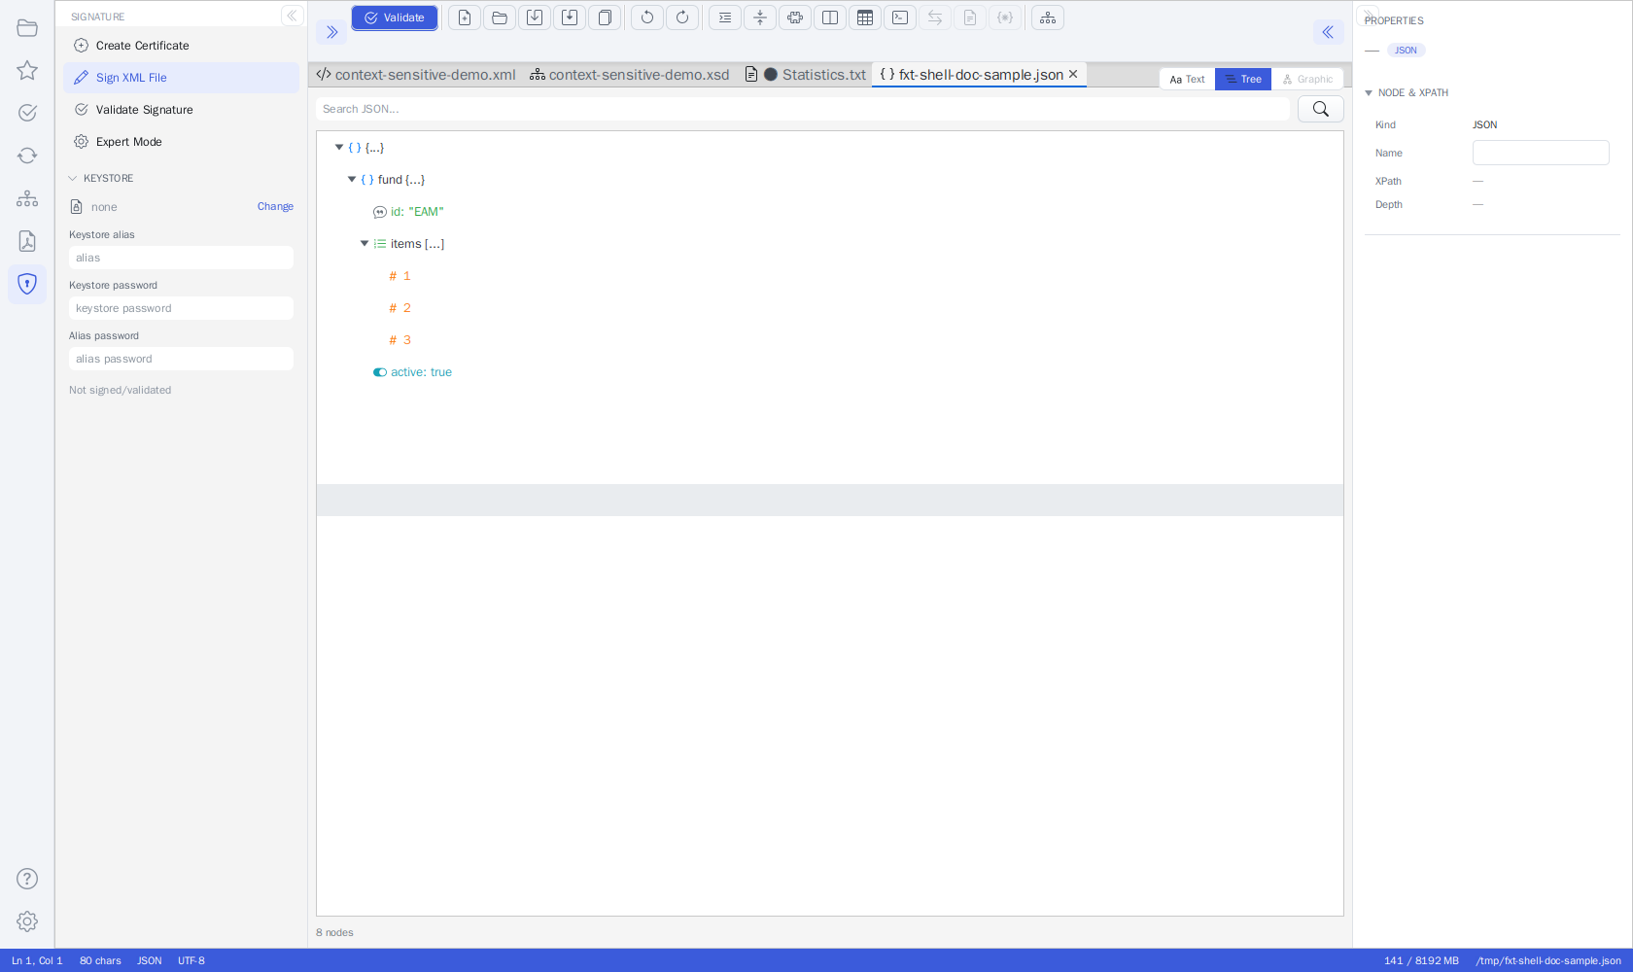
Task: Collapse the NODE & XPATH section
Action: pyautogui.click(x=1369, y=93)
